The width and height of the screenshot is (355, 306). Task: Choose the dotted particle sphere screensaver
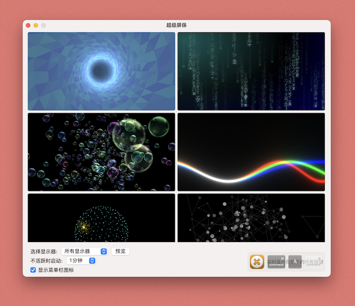tap(101, 218)
